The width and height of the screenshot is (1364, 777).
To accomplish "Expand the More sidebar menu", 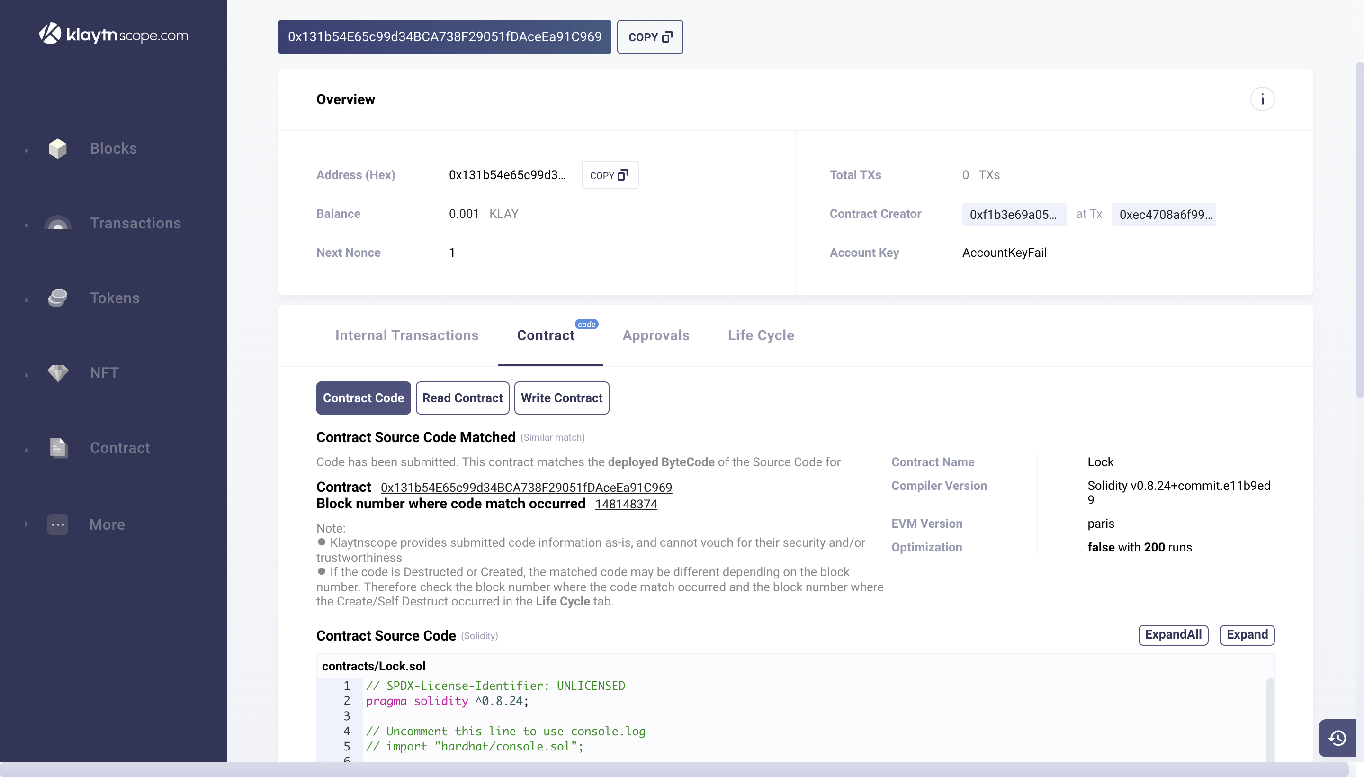I will [x=107, y=524].
